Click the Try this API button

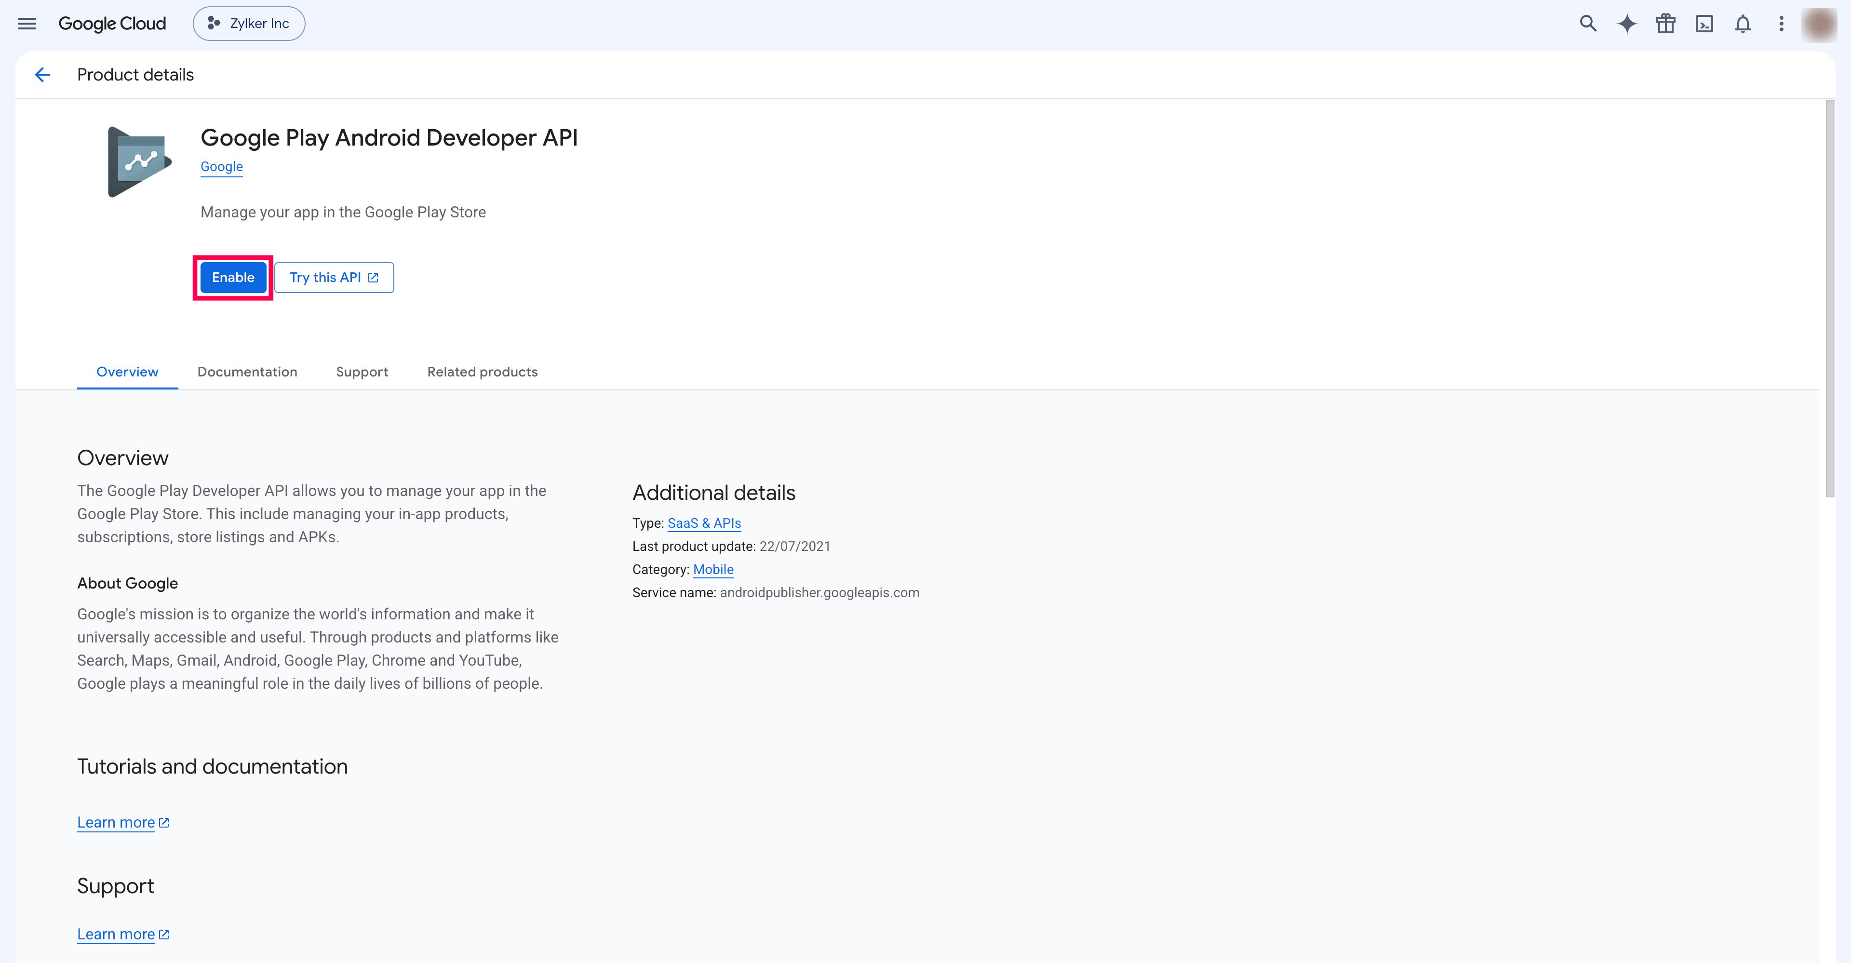334,278
